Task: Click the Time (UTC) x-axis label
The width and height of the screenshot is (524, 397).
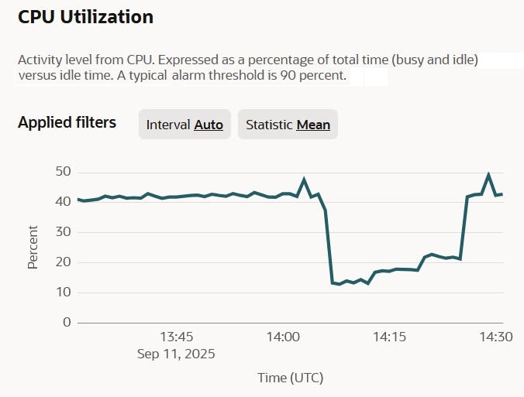Action: click(x=290, y=378)
